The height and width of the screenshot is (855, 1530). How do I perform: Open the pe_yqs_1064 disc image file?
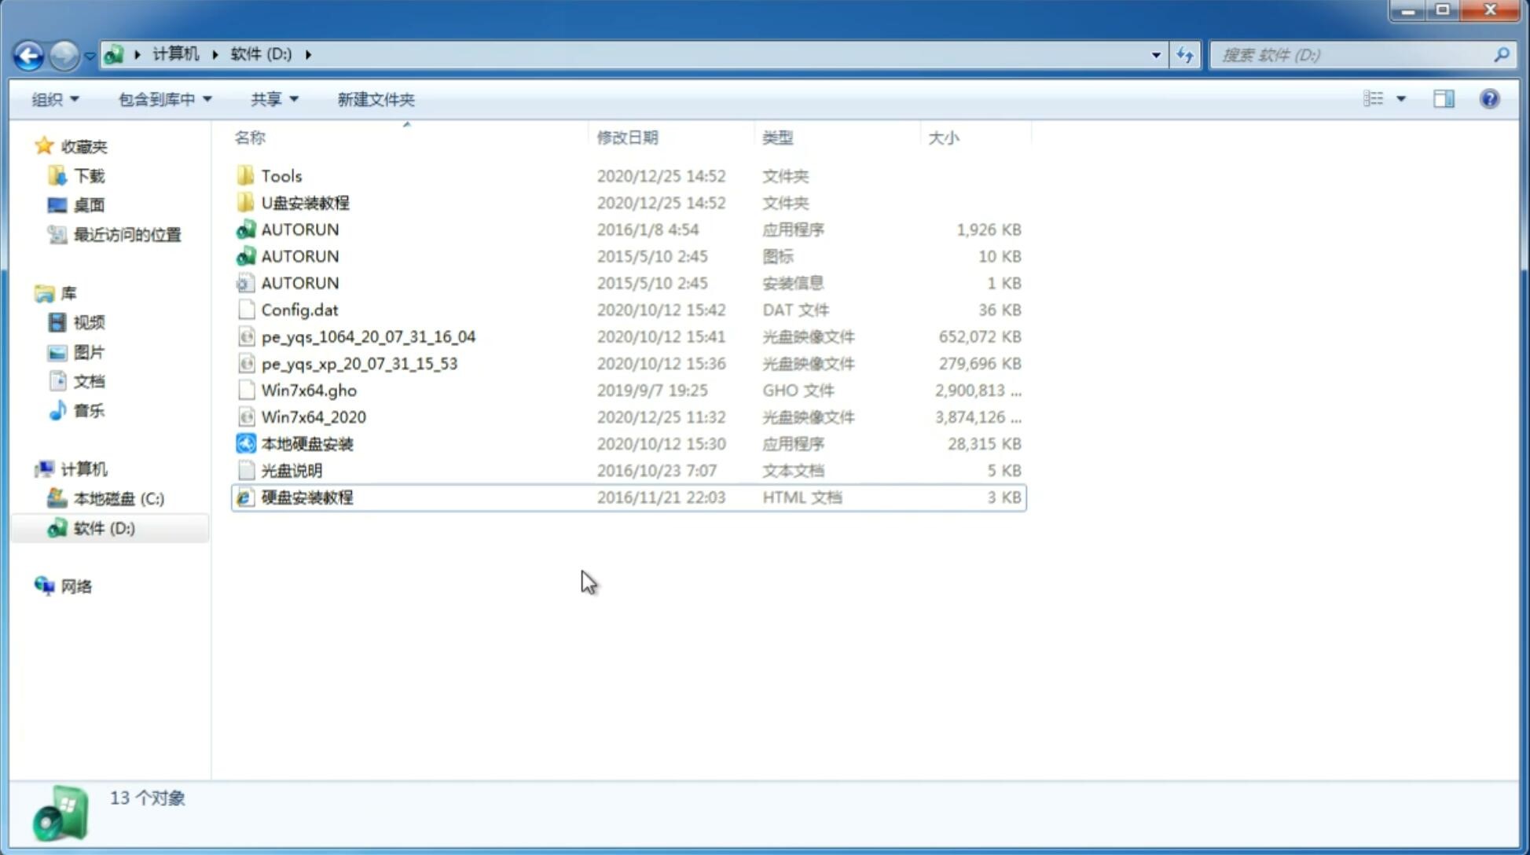[368, 336]
